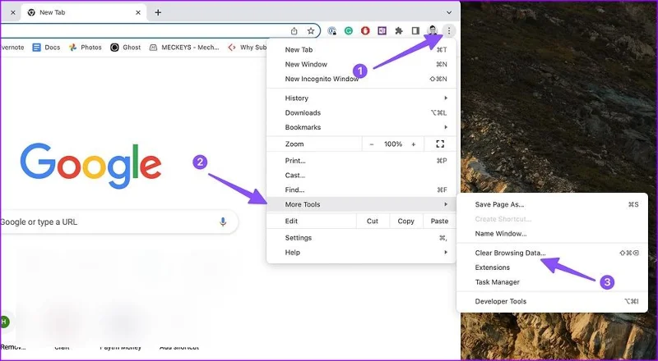Open the Chrome three-dot menu button
This screenshot has height=361, width=658.
pos(449,30)
